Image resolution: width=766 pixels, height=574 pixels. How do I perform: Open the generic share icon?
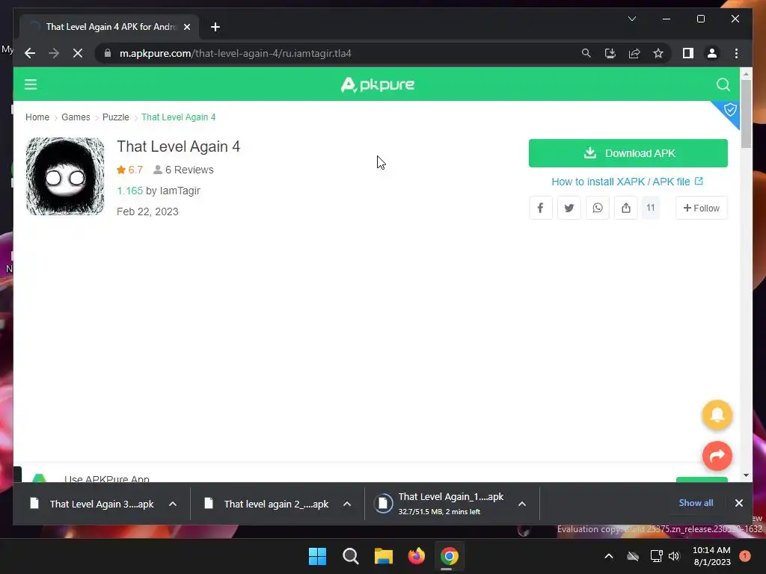point(626,208)
